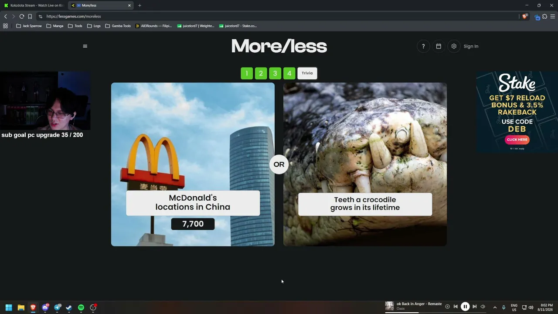Close the More/less browser tab

(129, 5)
